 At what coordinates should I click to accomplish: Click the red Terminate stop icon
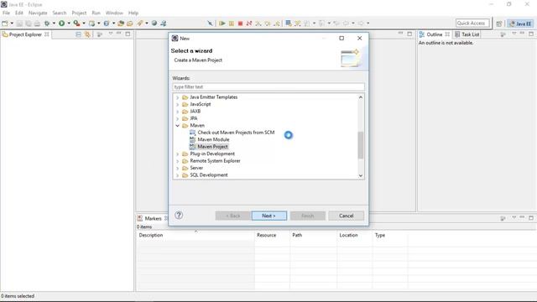[241, 23]
